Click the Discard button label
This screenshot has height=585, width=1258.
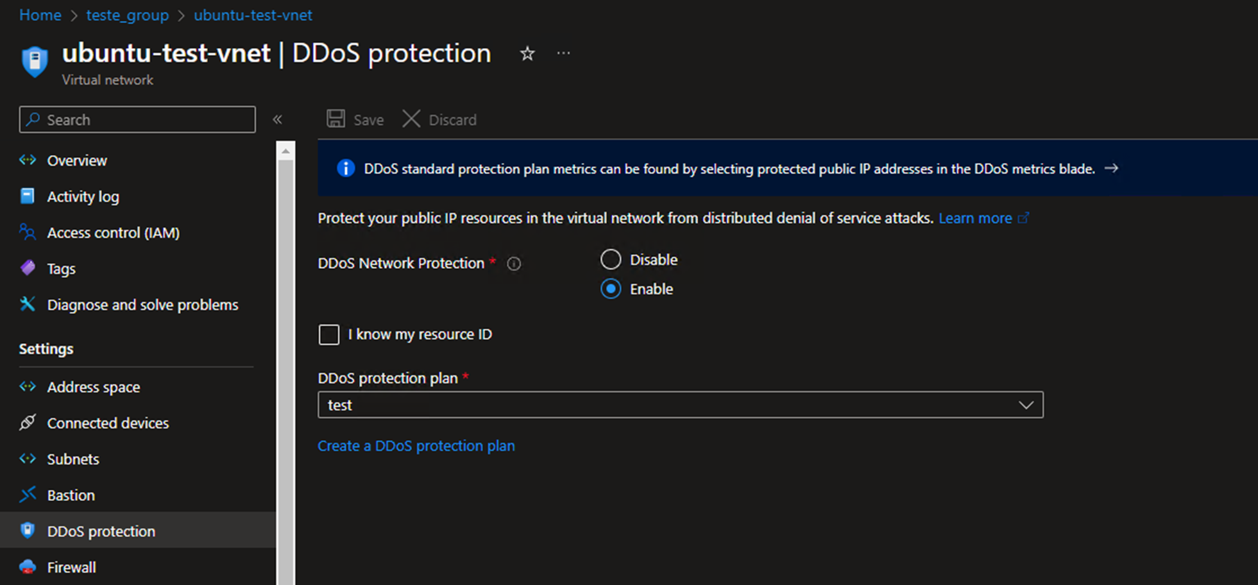click(452, 120)
